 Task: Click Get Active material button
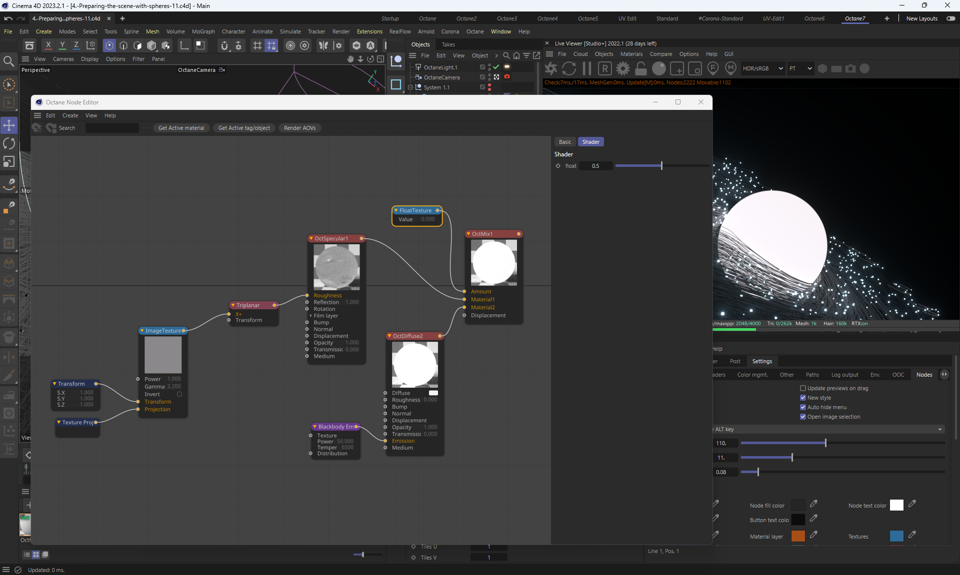(x=181, y=128)
